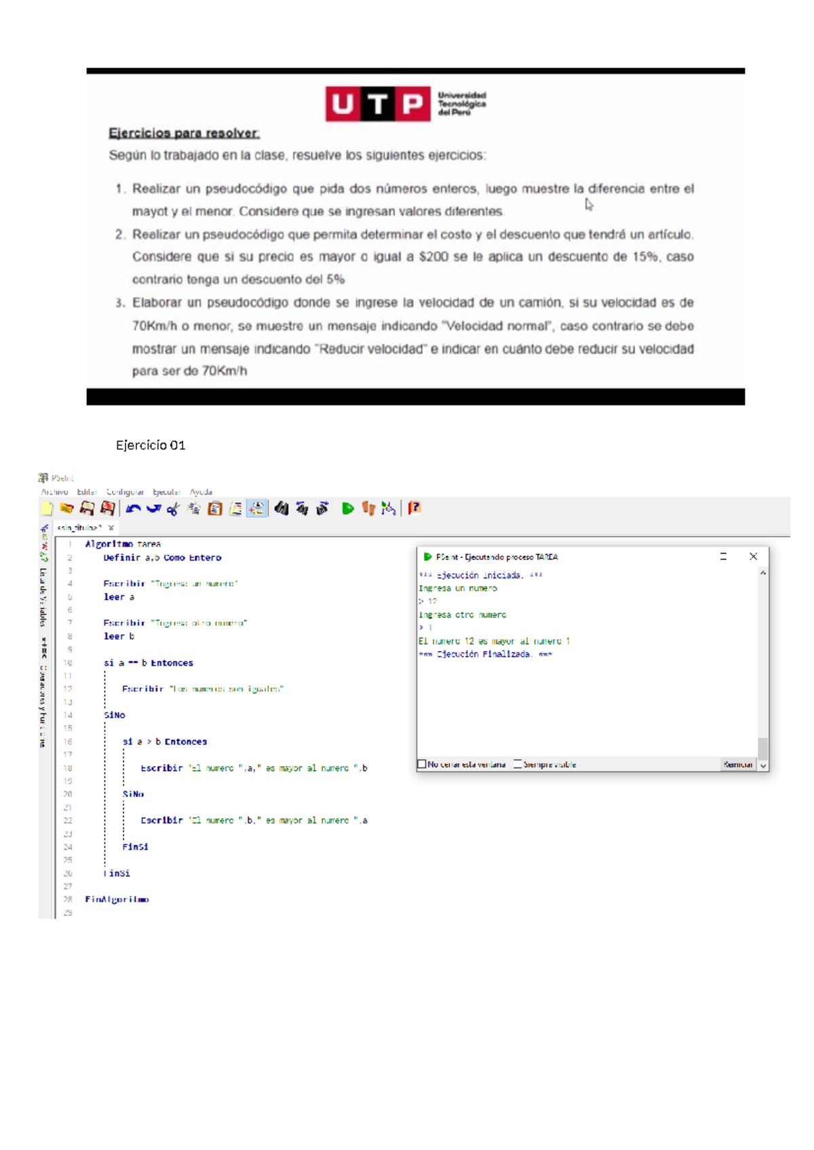
Task: Open the Configurar menu
Action: coord(125,492)
